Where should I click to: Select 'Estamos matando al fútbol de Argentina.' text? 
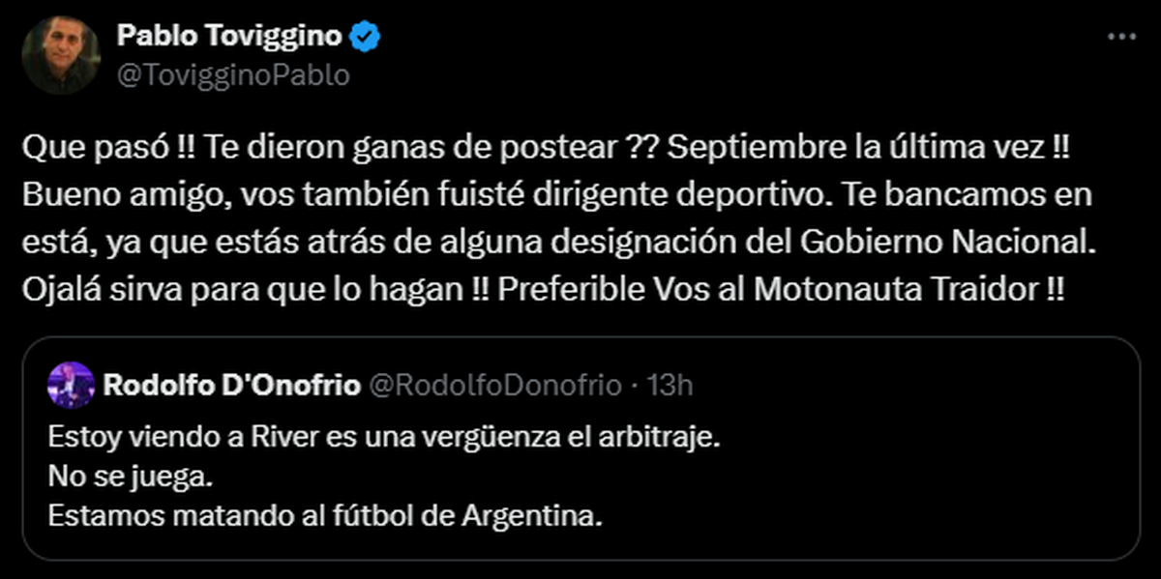tap(325, 515)
